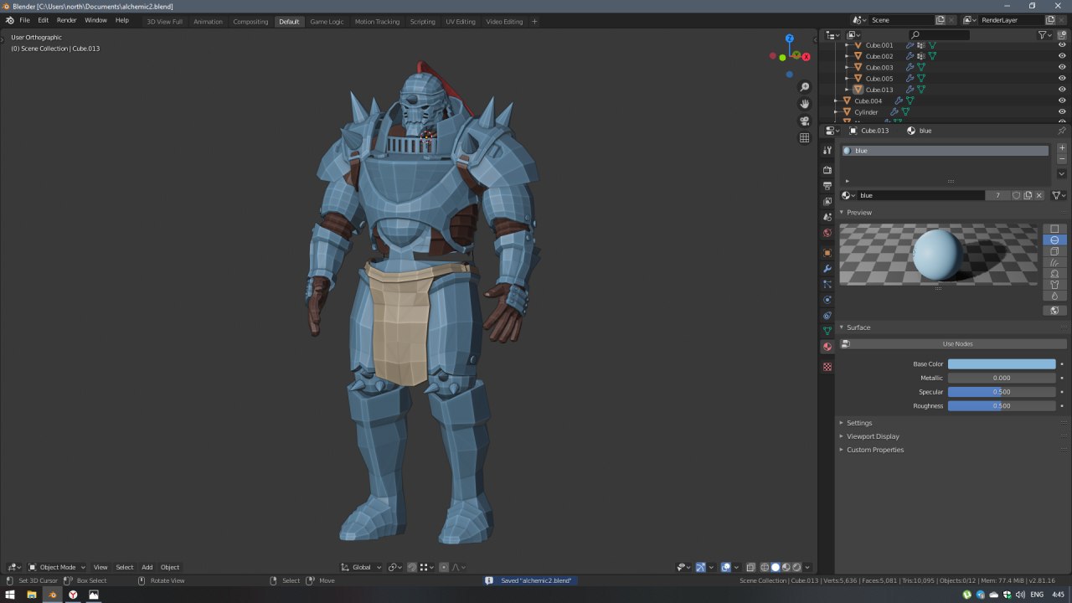Viewport: 1072px width, 603px height.
Task: Duplicate material with new material icon
Action: (1028, 195)
